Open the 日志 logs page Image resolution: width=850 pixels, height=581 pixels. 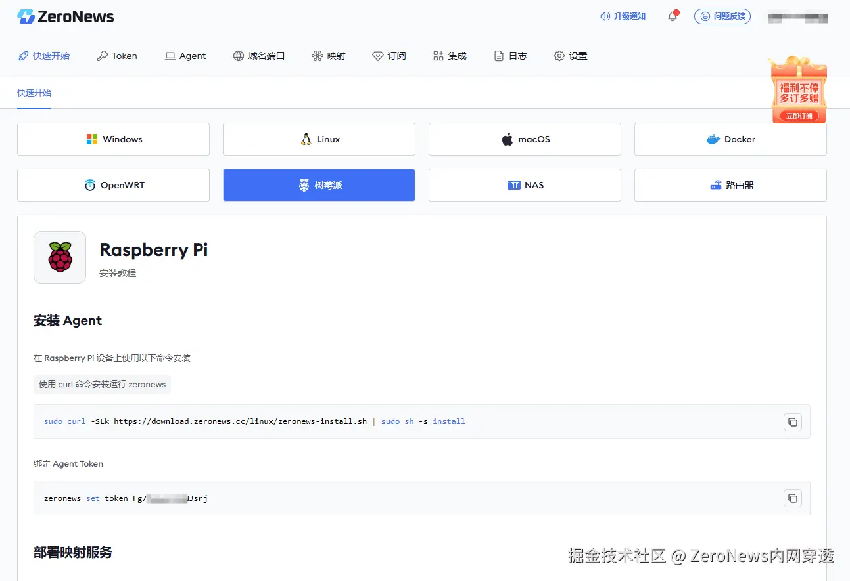pos(511,56)
